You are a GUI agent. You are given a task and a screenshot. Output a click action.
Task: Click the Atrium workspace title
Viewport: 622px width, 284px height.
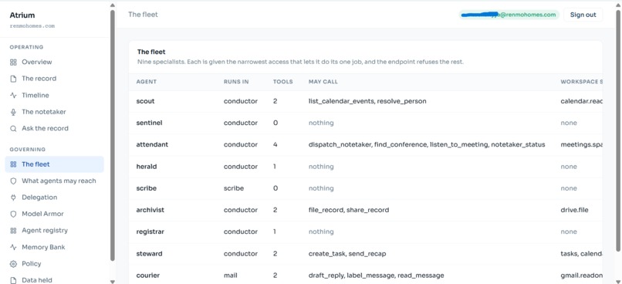pyautogui.click(x=22, y=15)
